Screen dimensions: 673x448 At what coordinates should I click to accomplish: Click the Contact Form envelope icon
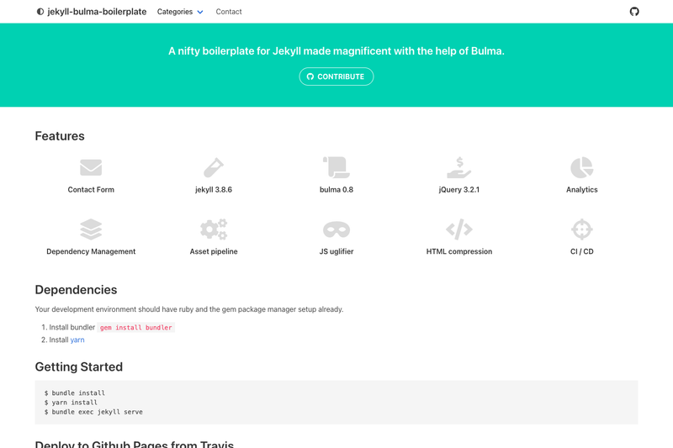pyautogui.click(x=91, y=167)
